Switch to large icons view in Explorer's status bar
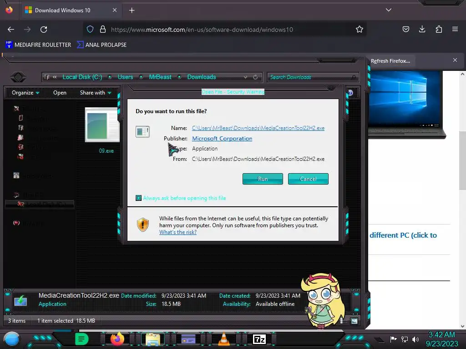Viewport: 466px width, 349px height. pyautogui.click(x=354, y=321)
